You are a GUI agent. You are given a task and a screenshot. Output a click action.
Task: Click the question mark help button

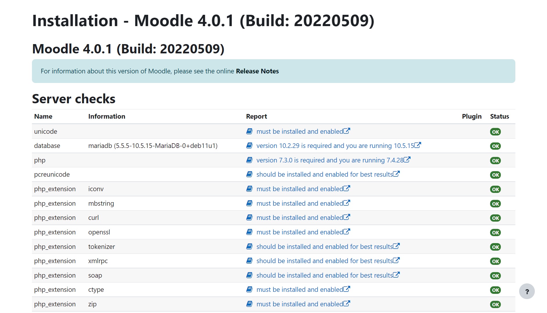click(527, 292)
